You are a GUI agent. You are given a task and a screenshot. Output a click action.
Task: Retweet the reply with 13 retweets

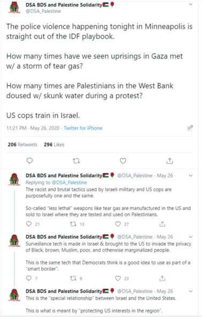[x=73, y=224]
